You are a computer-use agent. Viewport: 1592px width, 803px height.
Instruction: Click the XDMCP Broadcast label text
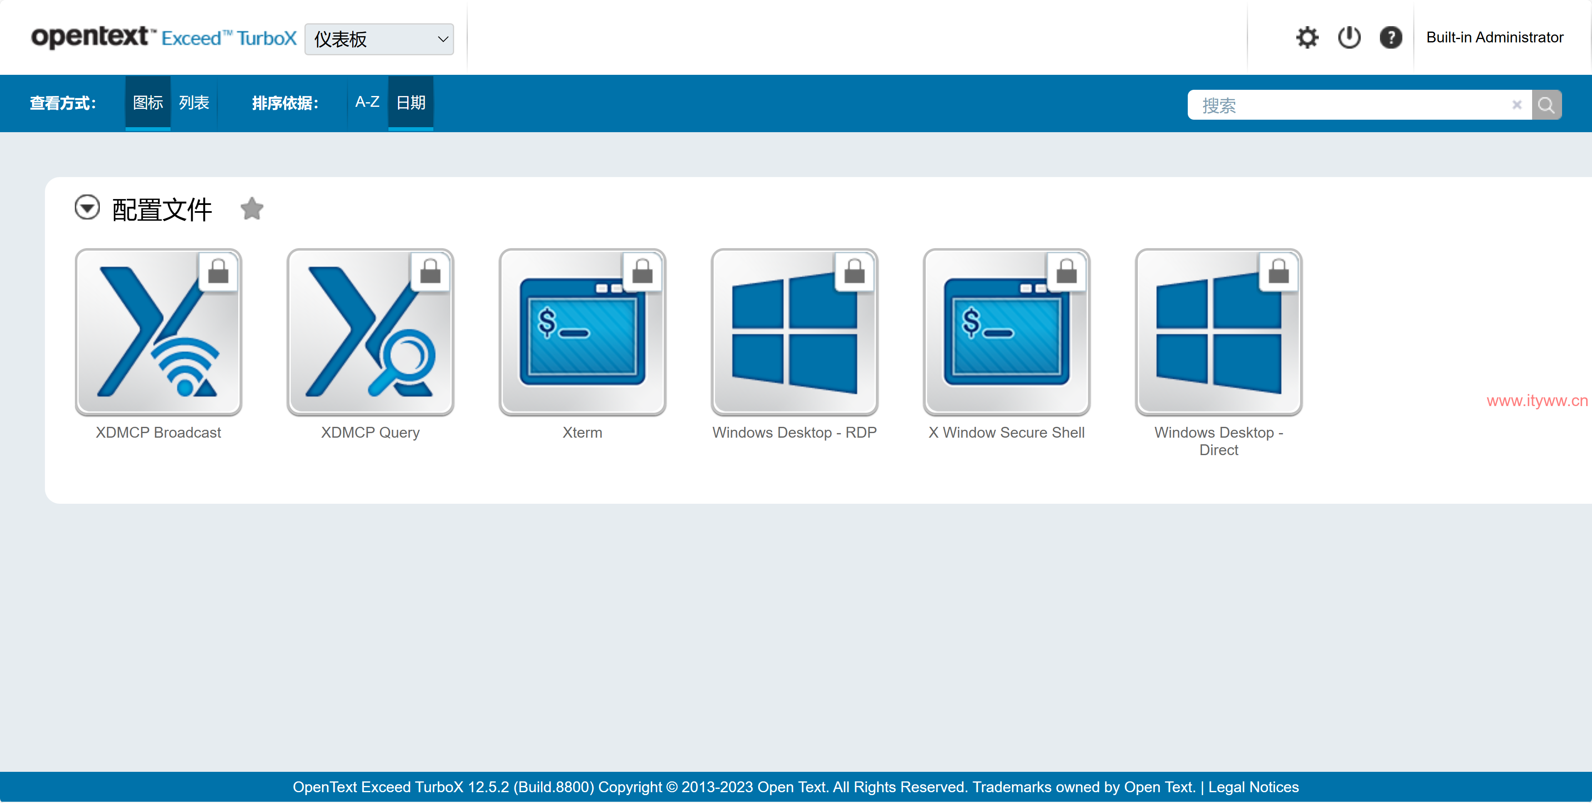[158, 432]
